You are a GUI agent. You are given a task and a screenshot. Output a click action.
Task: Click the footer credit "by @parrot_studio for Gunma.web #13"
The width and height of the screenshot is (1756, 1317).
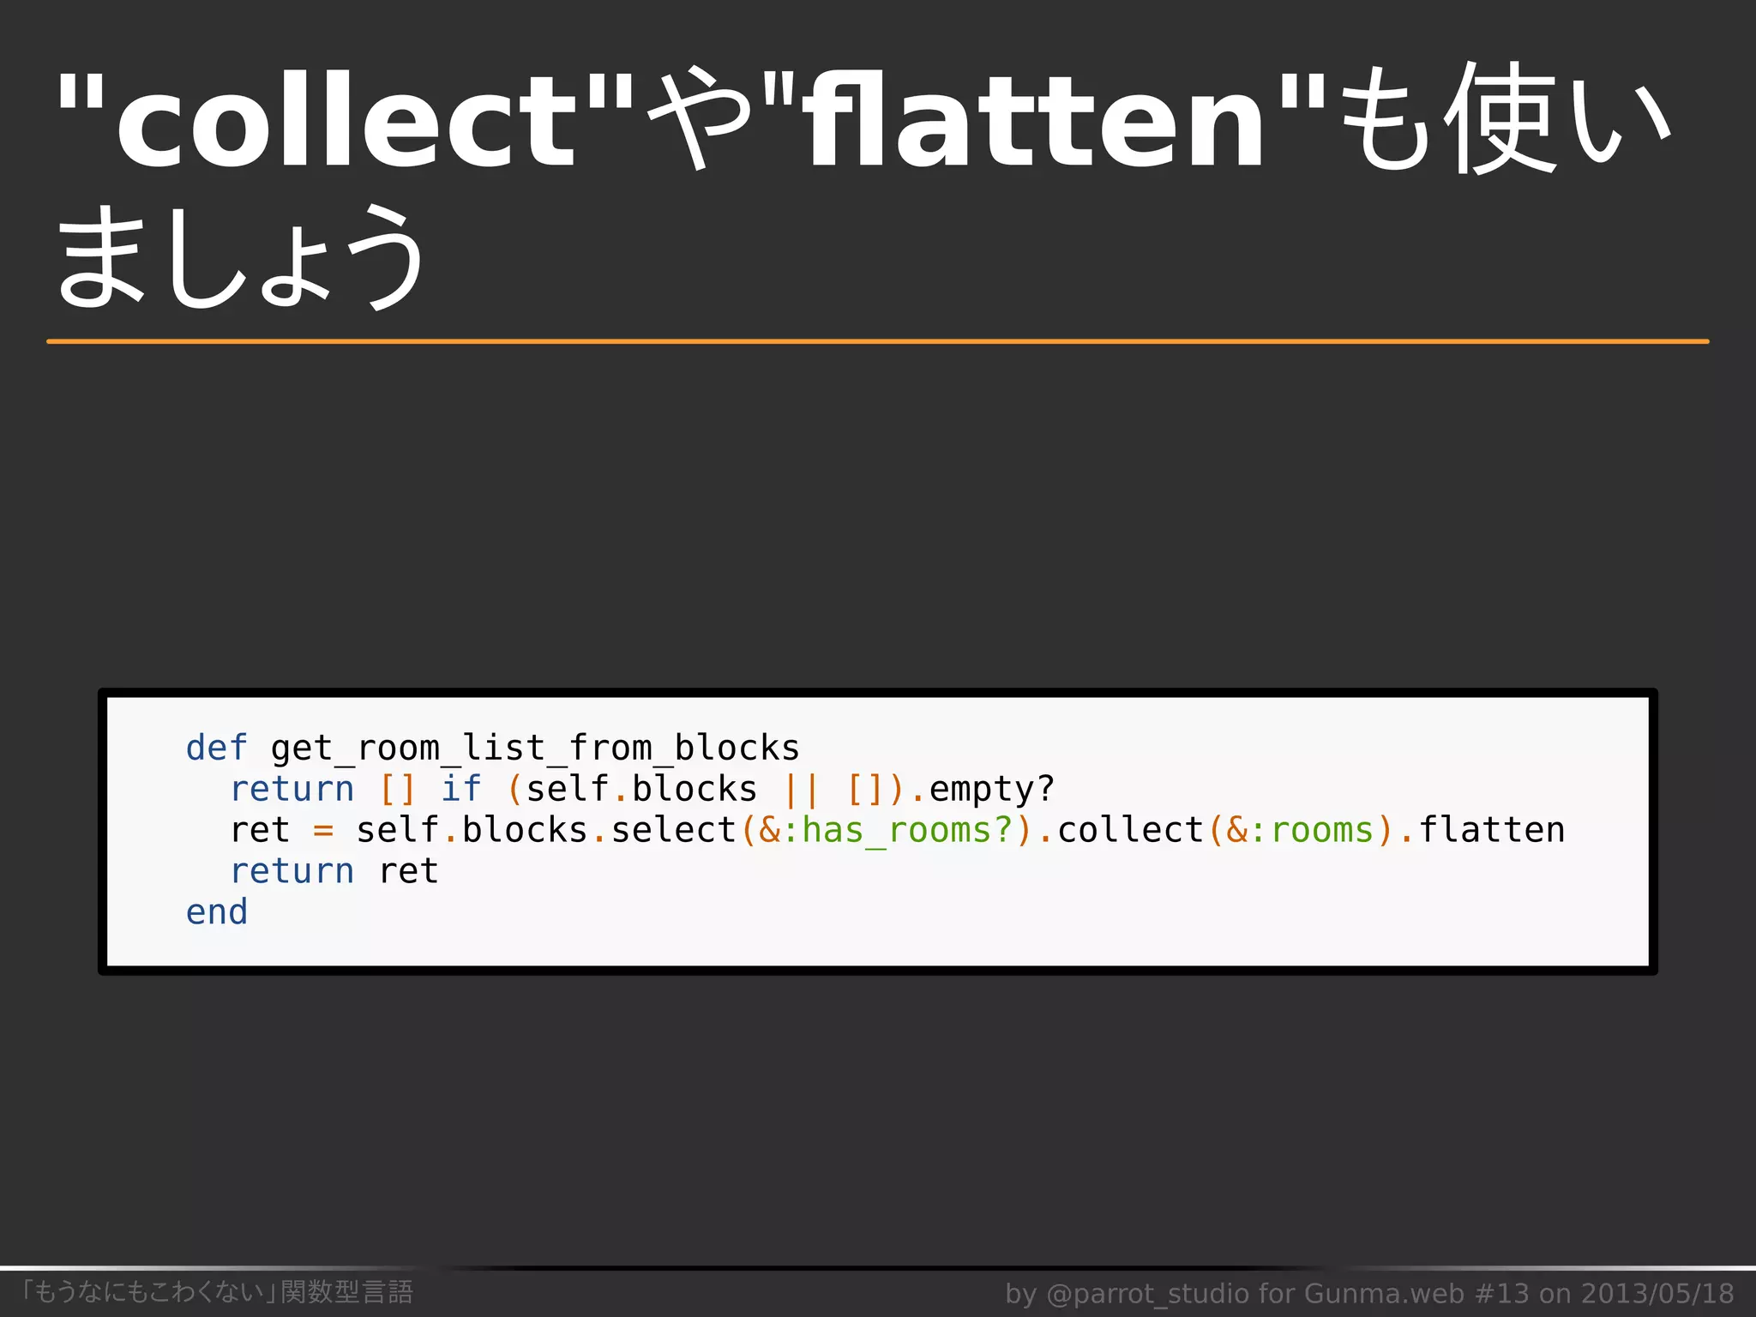(x=1267, y=1293)
